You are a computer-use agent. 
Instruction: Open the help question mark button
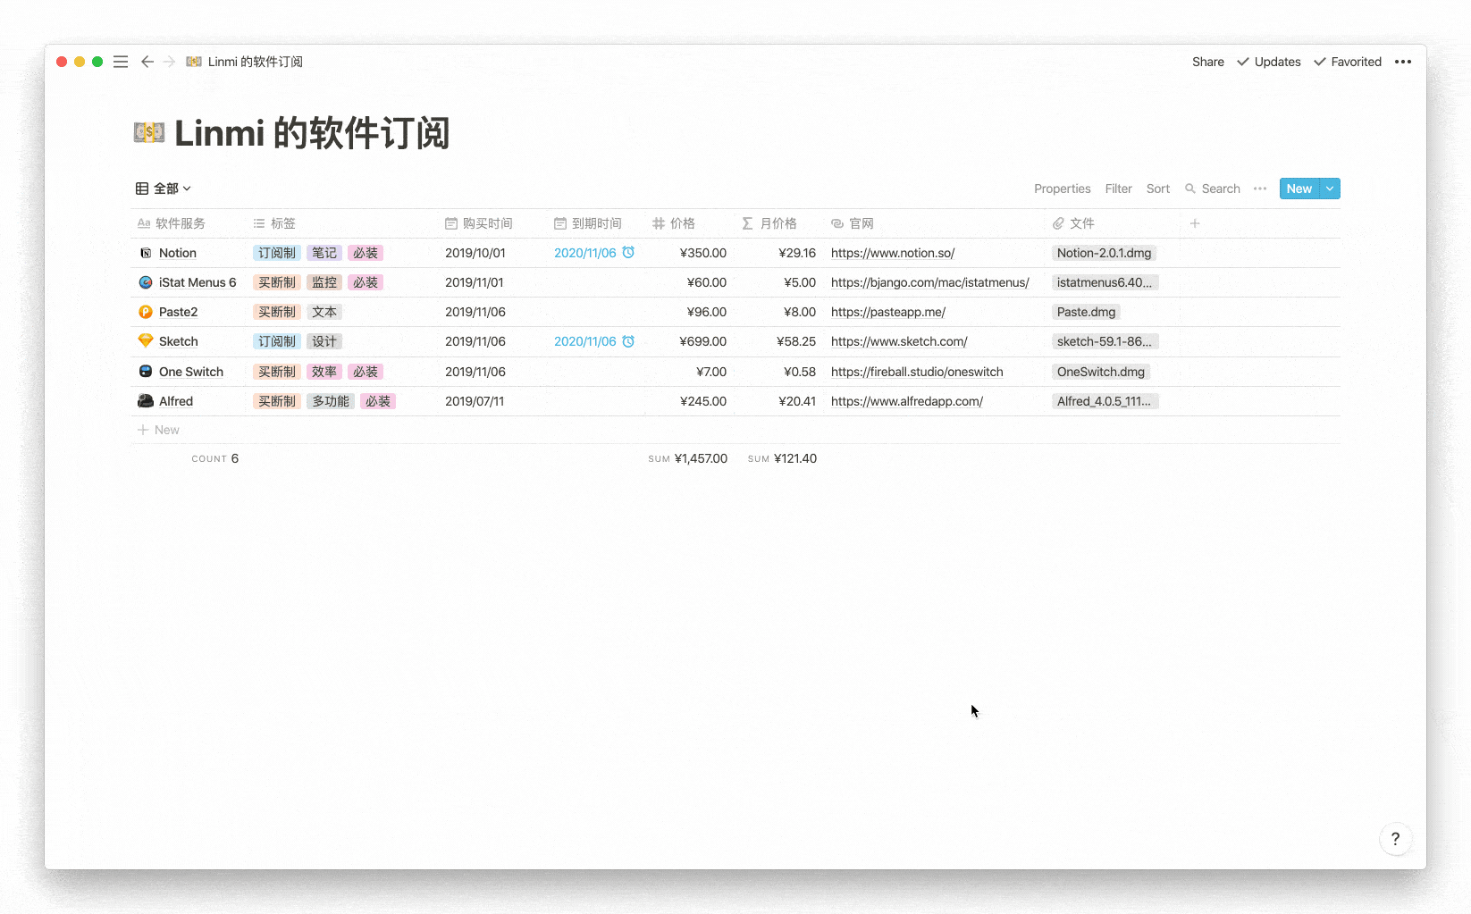point(1395,839)
